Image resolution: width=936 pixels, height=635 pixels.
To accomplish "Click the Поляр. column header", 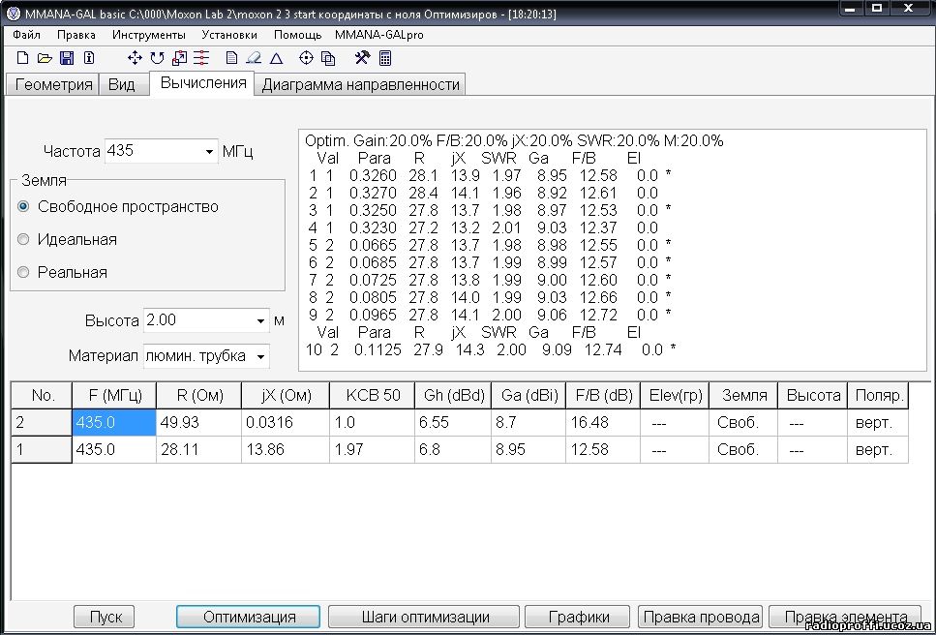I will coord(878,395).
